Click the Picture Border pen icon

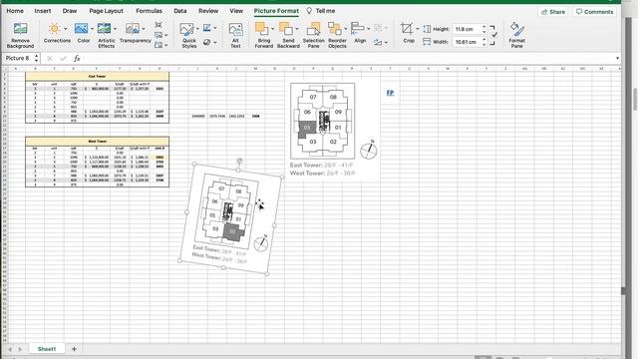(207, 28)
